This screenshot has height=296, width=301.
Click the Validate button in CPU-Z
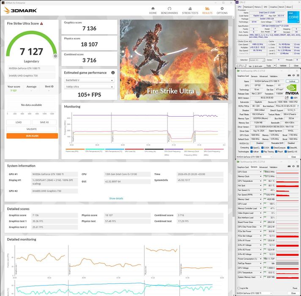tap(283, 66)
